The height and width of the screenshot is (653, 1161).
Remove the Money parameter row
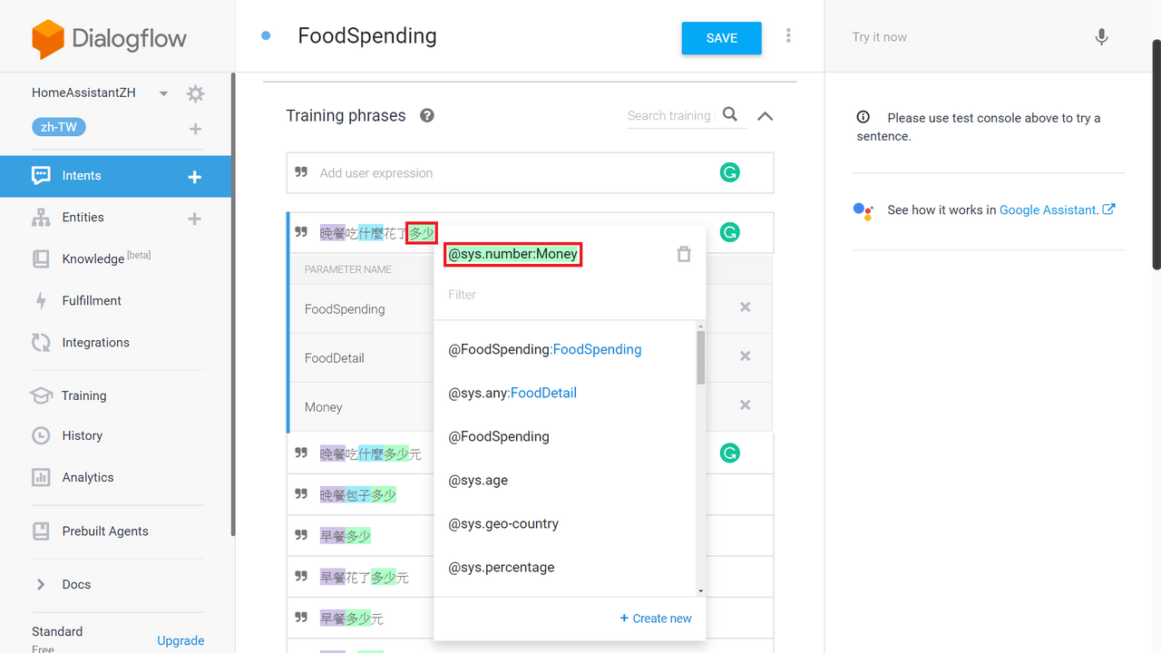click(x=745, y=405)
